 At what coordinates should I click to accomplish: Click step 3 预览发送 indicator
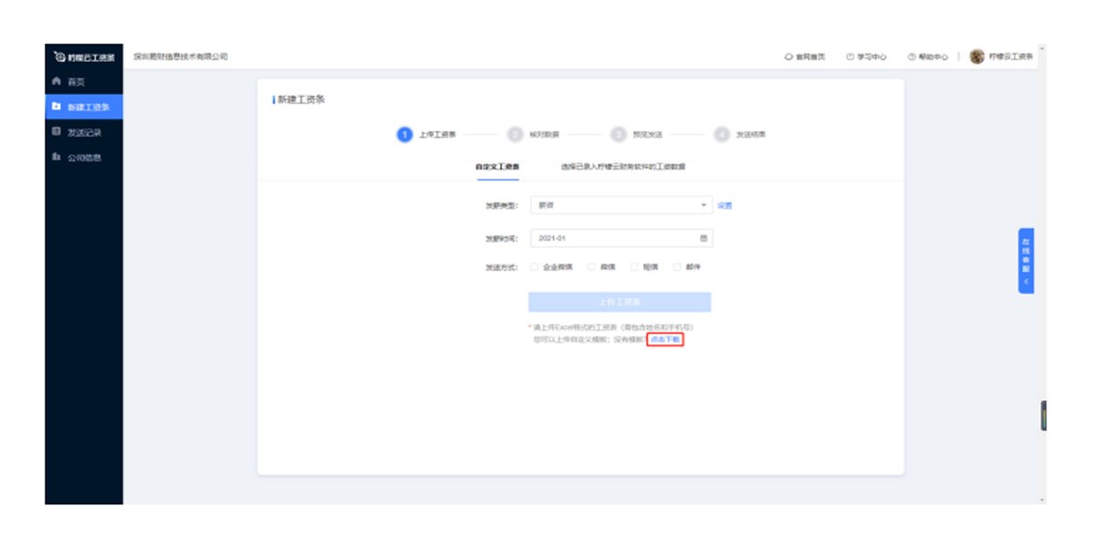[x=637, y=135]
